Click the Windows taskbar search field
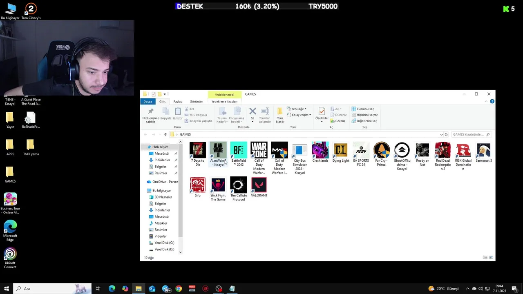This screenshot has height=294, width=523. (x=52, y=289)
